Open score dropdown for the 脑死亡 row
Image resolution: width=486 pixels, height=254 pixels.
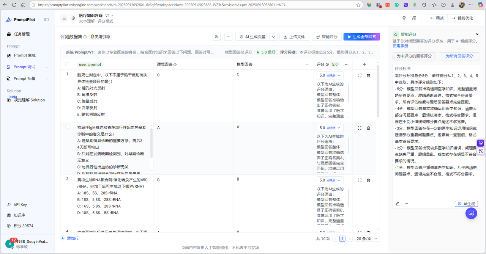(330, 75)
